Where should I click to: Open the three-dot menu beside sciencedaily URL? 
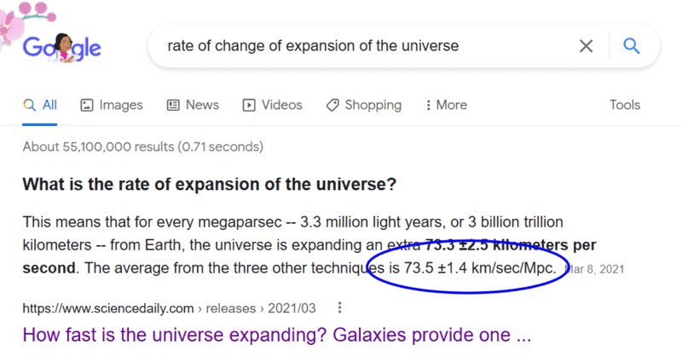(339, 307)
